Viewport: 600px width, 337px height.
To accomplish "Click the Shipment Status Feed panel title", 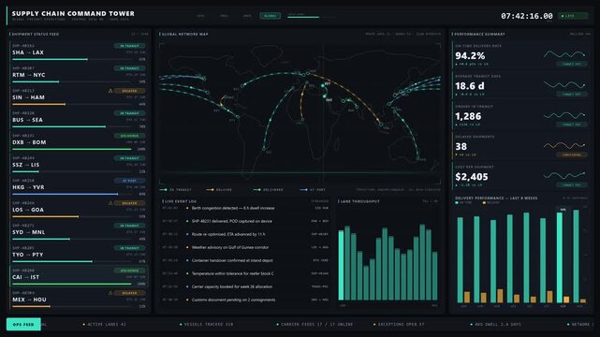I will point(36,34).
